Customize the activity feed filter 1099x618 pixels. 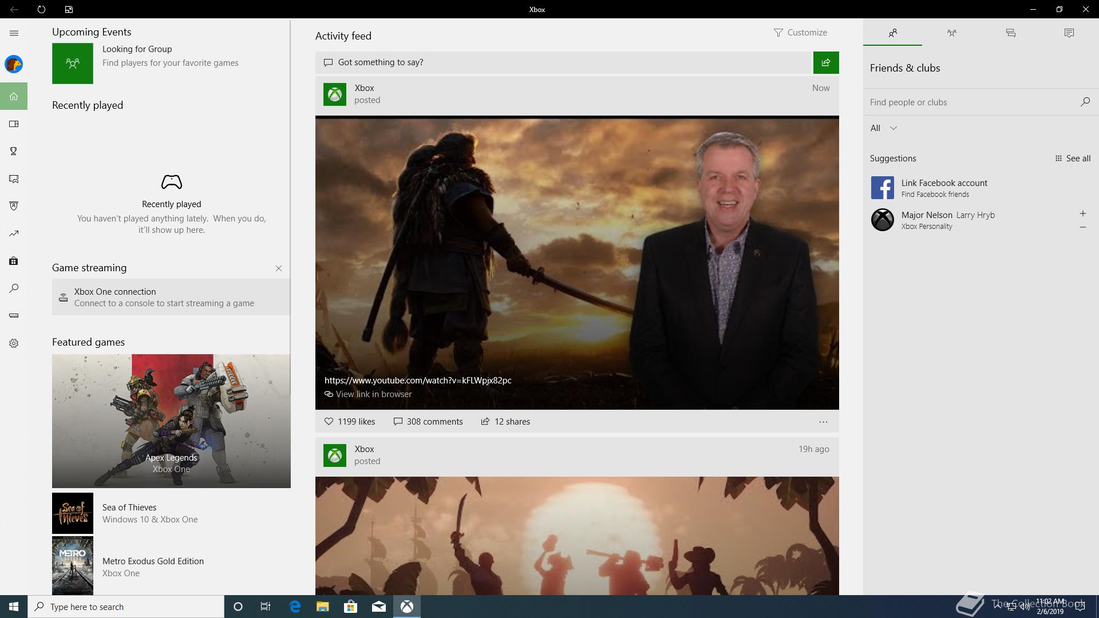point(800,33)
